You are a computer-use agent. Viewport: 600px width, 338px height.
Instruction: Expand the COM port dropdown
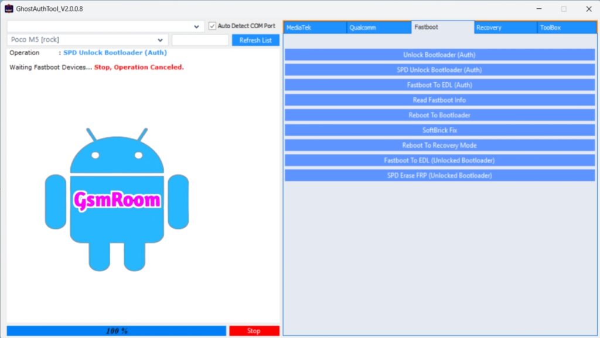click(197, 27)
